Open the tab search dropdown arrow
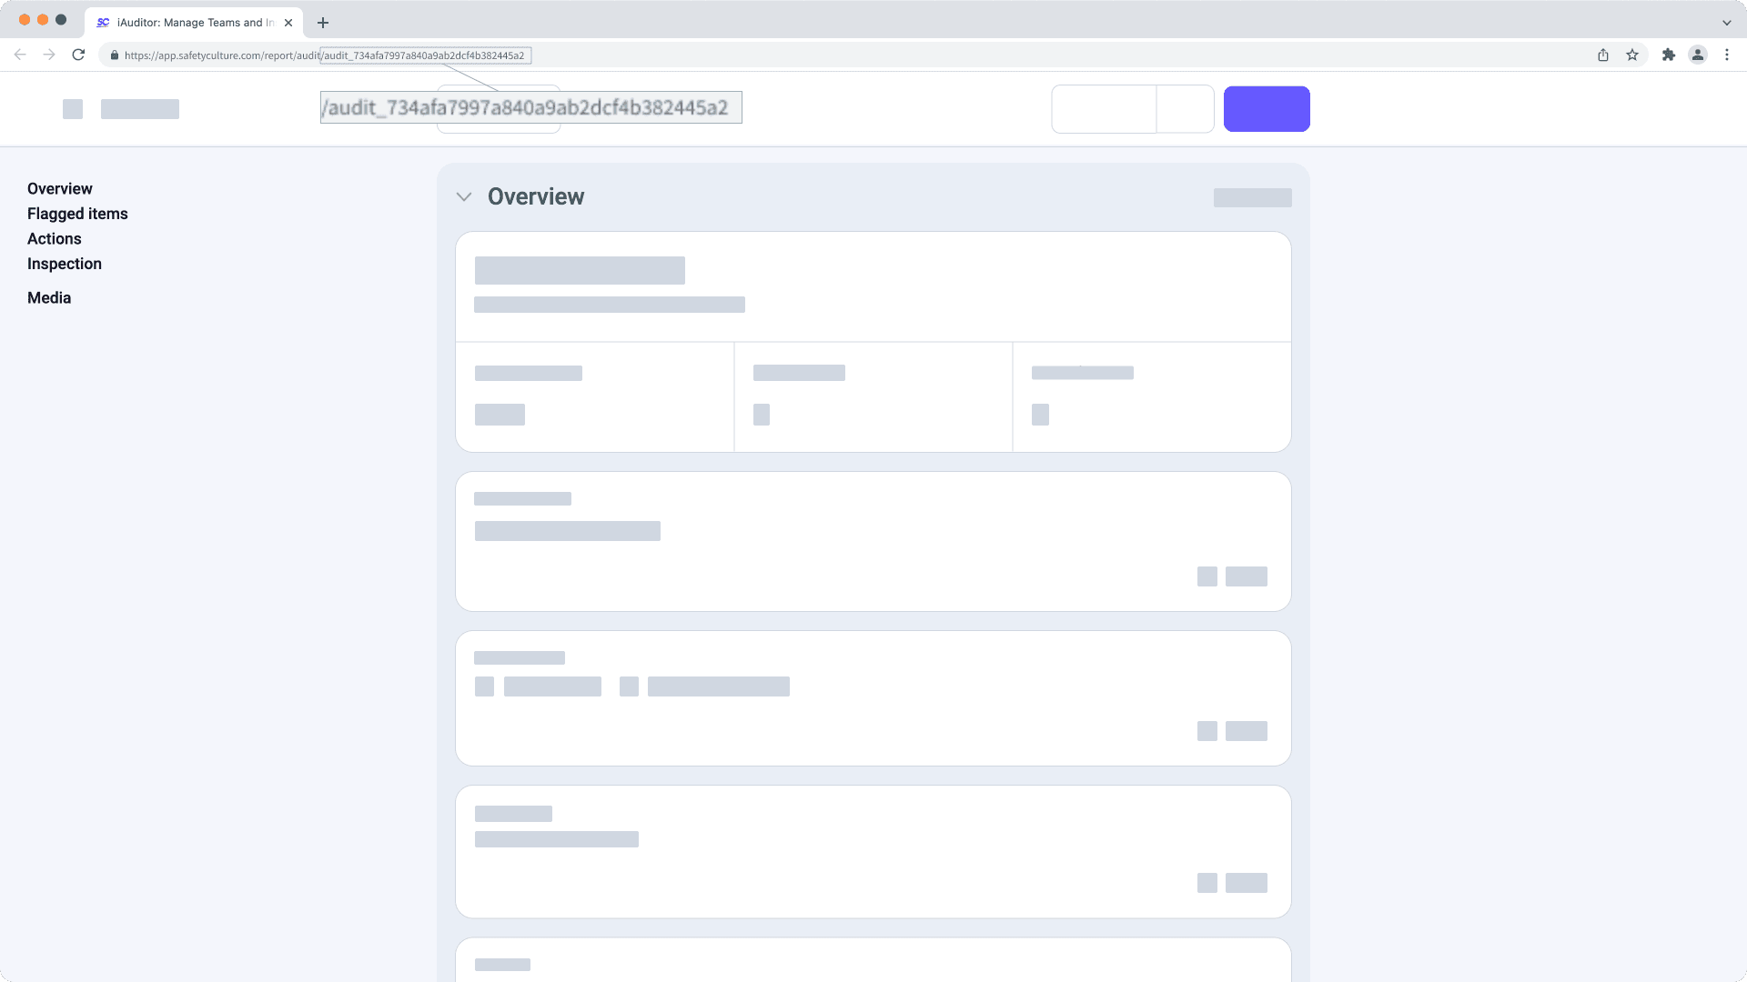Viewport: 1747px width, 982px height. [x=1726, y=23]
